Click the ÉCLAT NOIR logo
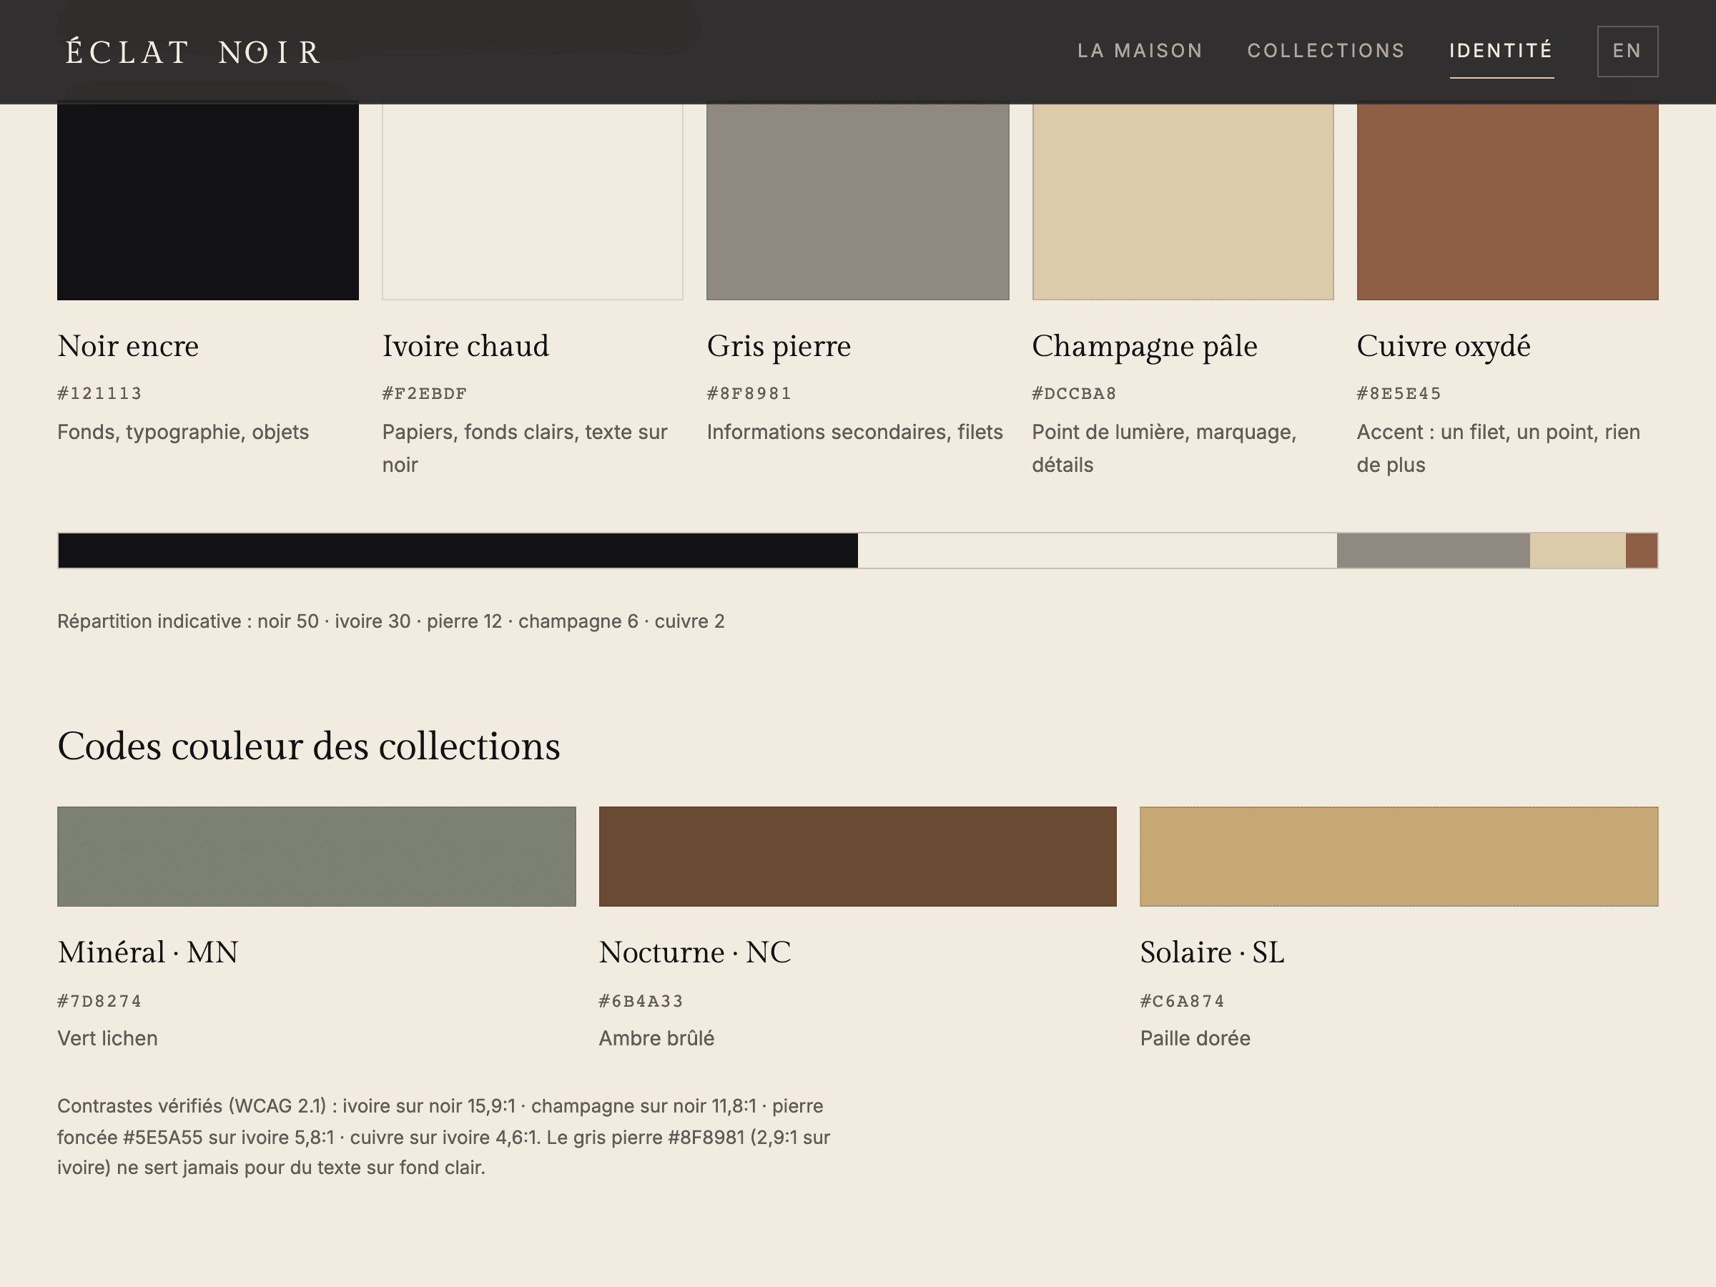 click(193, 52)
